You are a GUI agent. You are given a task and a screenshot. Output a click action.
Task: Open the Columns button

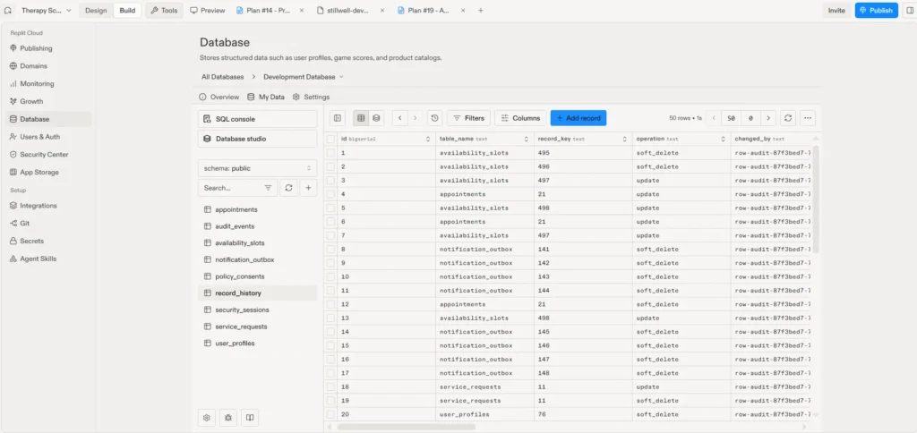pos(520,118)
